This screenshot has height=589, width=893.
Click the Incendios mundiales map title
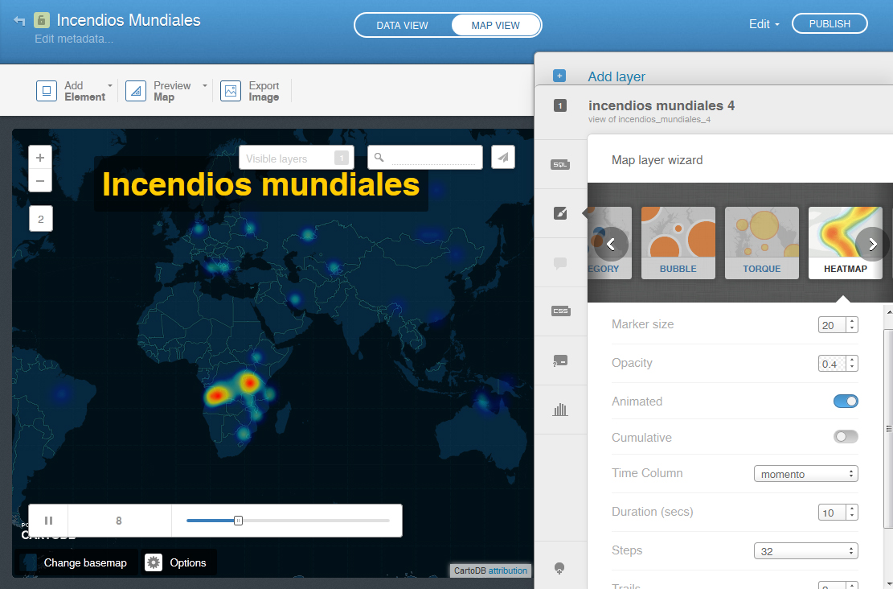click(x=261, y=184)
